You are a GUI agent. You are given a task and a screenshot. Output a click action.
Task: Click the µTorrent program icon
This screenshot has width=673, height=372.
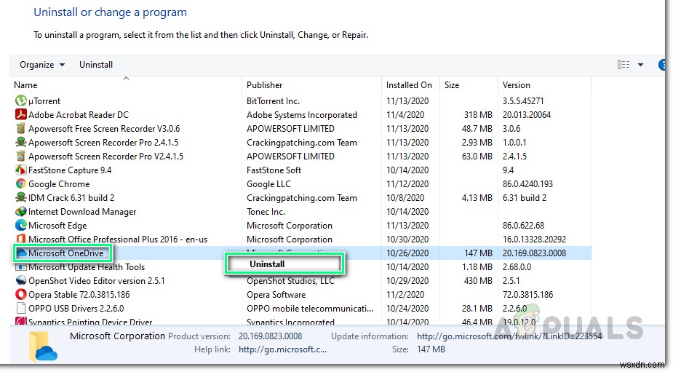click(x=20, y=101)
